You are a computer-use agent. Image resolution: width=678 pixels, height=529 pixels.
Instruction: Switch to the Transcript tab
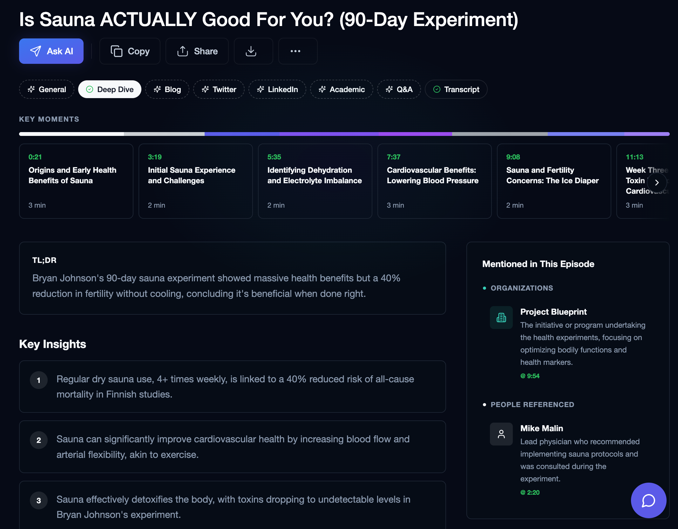[x=456, y=90]
